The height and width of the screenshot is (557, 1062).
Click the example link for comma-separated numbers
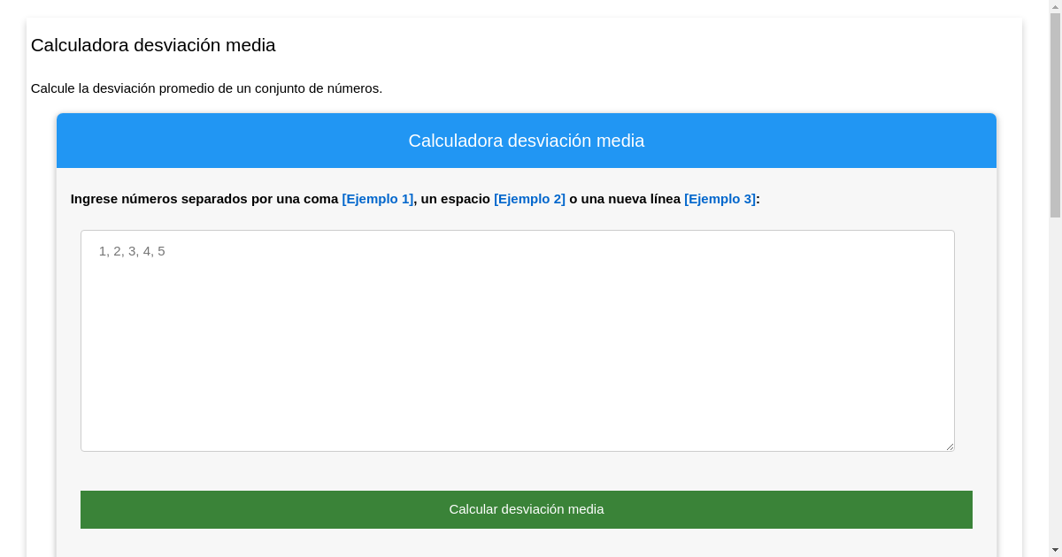[377, 199]
